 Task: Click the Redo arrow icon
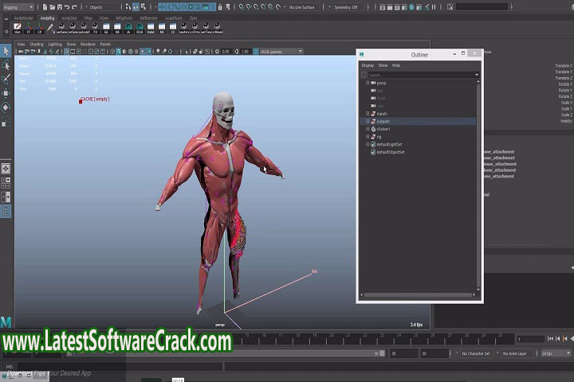click(x=74, y=7)
